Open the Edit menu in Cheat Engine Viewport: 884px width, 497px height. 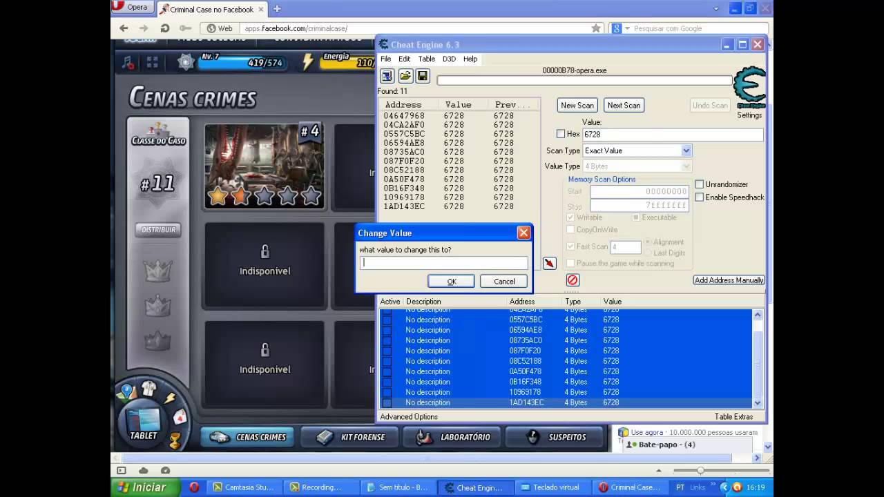(404, 59)
